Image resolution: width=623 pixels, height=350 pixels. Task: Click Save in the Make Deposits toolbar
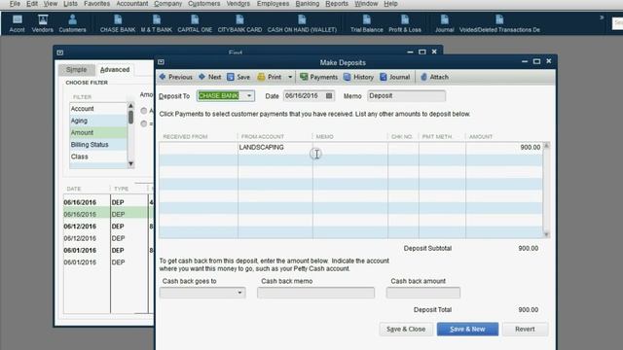point(238,77)
